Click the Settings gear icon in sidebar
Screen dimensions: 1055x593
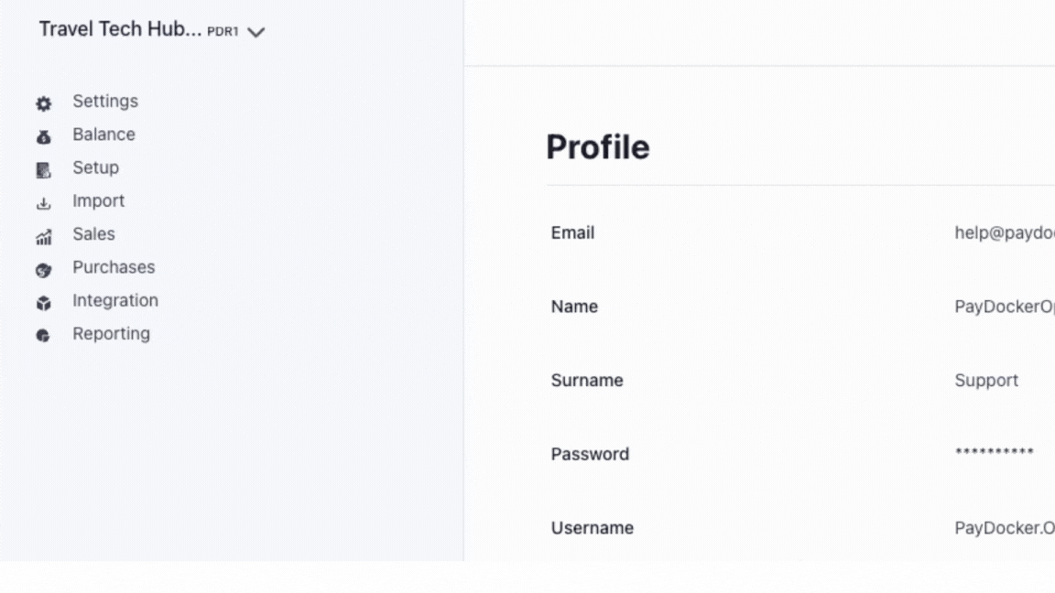pyautogui.click(x=42, y=102)
